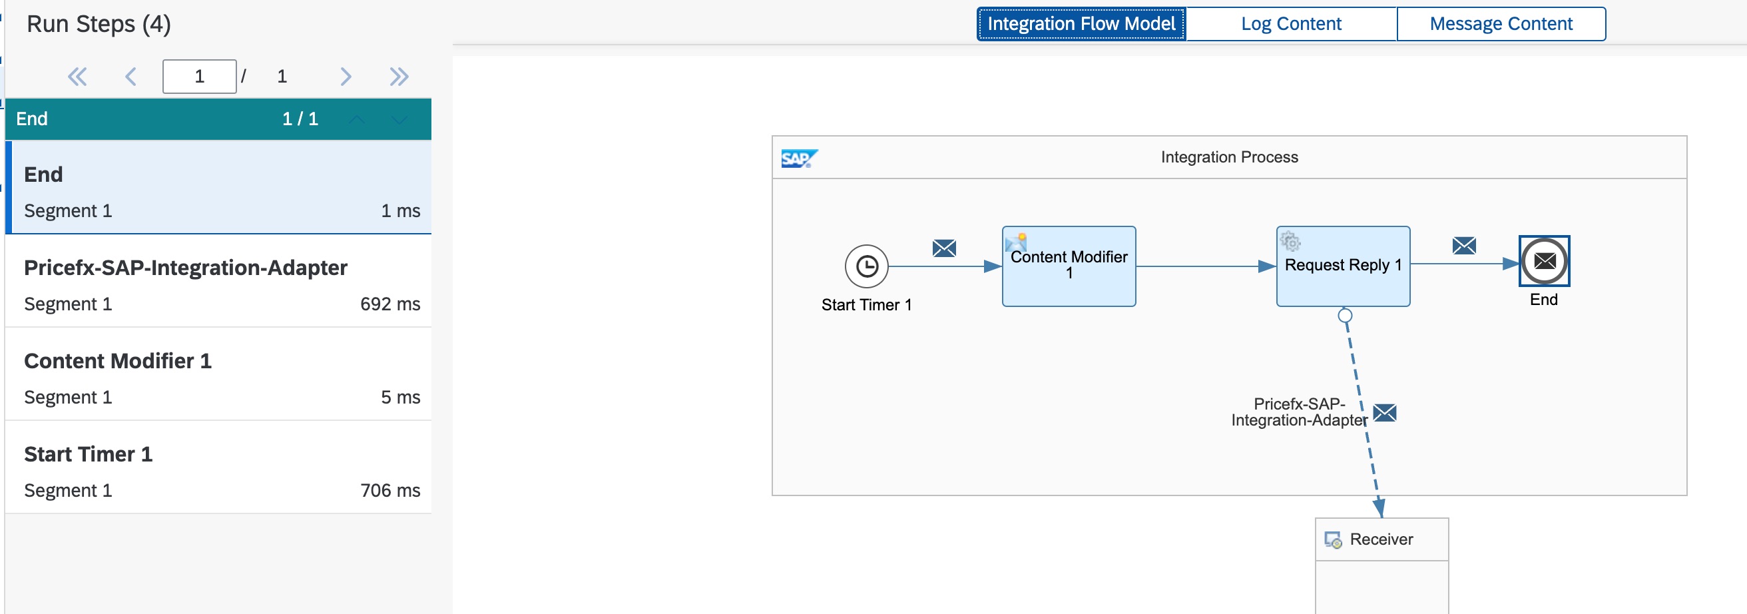Image resolution: width=1747 pixels, height=614 pixels.
Task: Open the Message Content tab
Action: 1500,25
